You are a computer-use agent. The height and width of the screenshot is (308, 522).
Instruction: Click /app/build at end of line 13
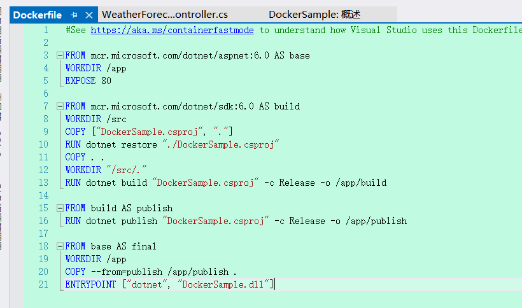(x=361, y=183)
